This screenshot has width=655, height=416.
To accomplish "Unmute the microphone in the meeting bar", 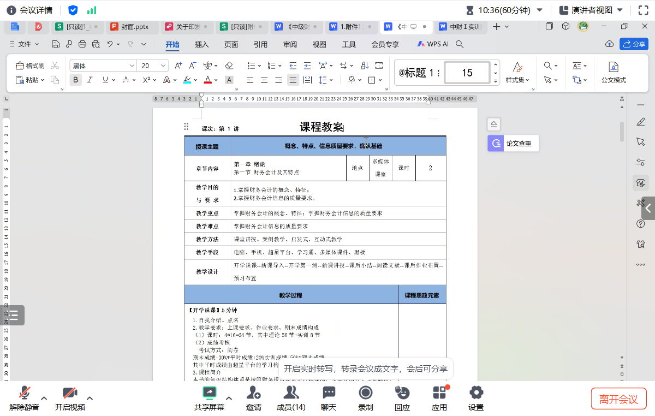I will pyautogui.click(x=24, y=397).
